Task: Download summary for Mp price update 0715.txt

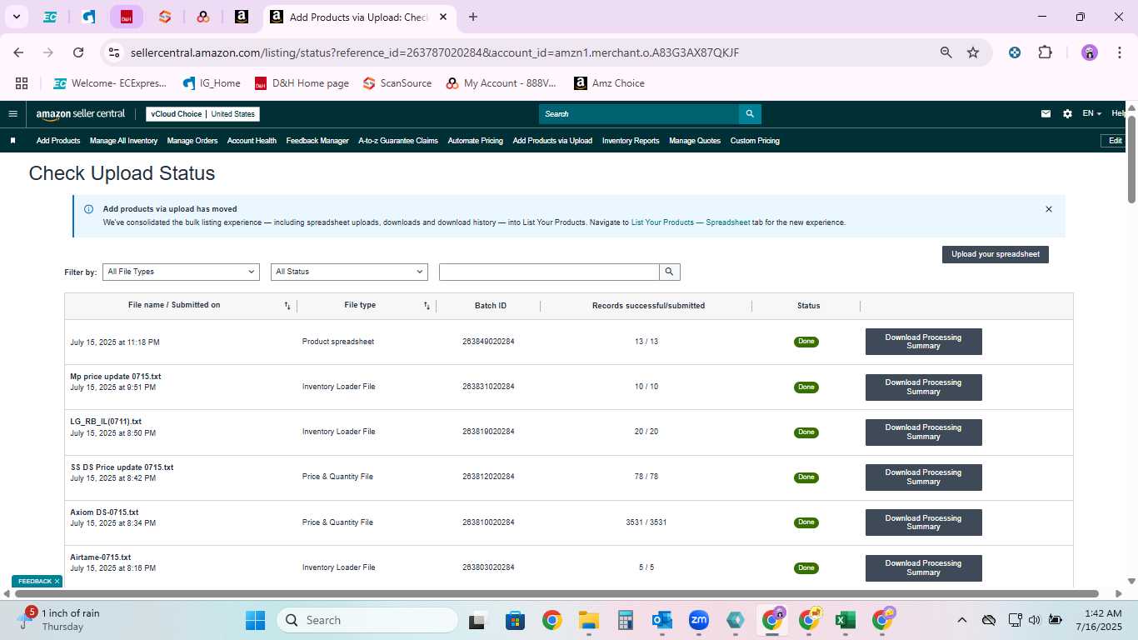Action: coord(923,387)
